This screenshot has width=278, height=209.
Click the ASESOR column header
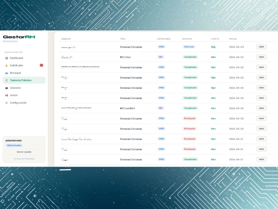pos(66,39)
